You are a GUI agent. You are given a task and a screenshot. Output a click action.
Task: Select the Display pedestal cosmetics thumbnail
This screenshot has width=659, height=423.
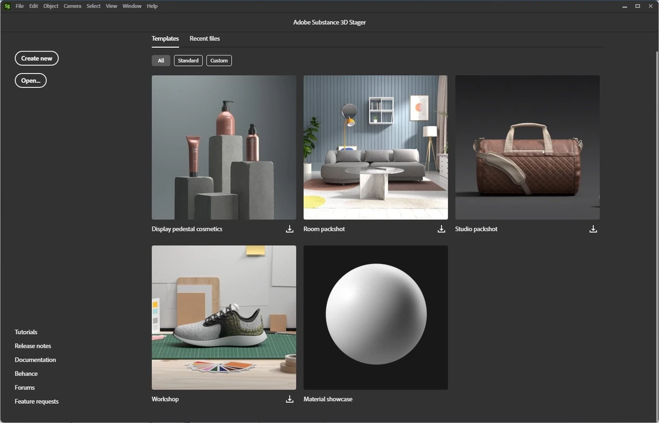click(x=224, y=148)
